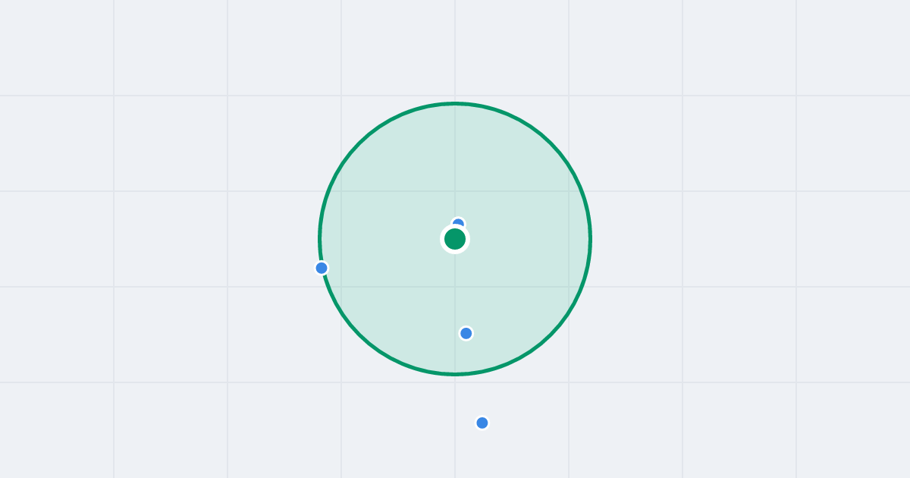Click the bottom-left-most grid intersection on the map

(x=114, y=382)
